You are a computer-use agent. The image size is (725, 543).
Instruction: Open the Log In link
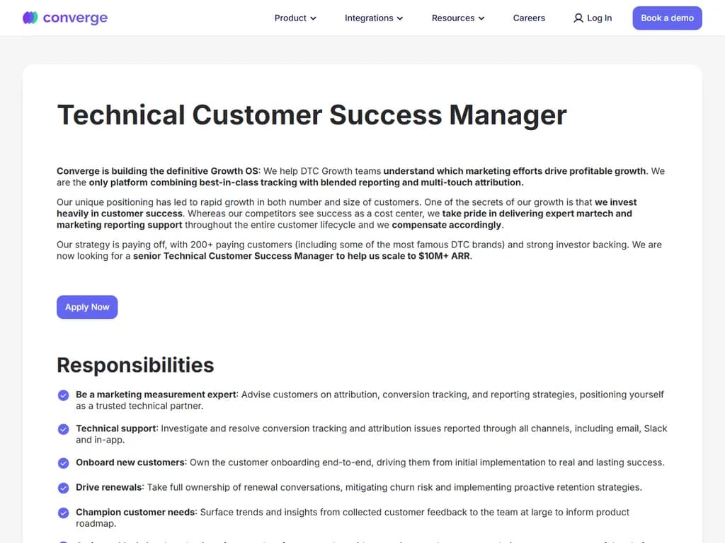pyautogui.click(x=598, y=18)
